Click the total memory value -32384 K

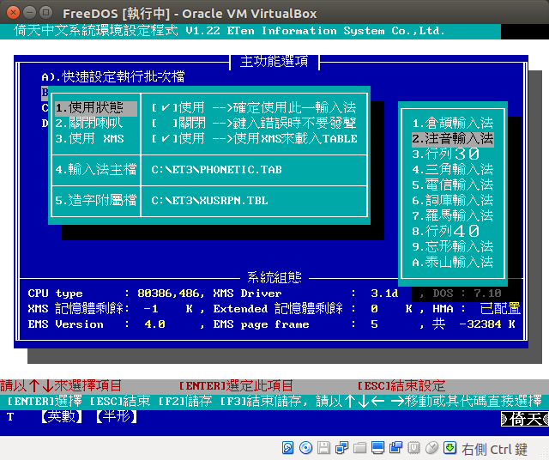(487, 324)
